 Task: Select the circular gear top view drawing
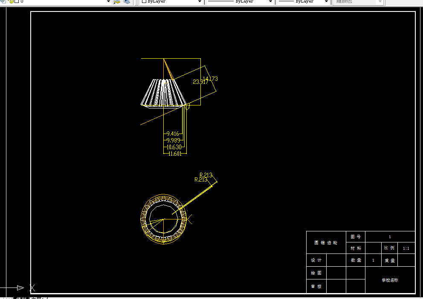pyautogui.click(x=163, y=219)
